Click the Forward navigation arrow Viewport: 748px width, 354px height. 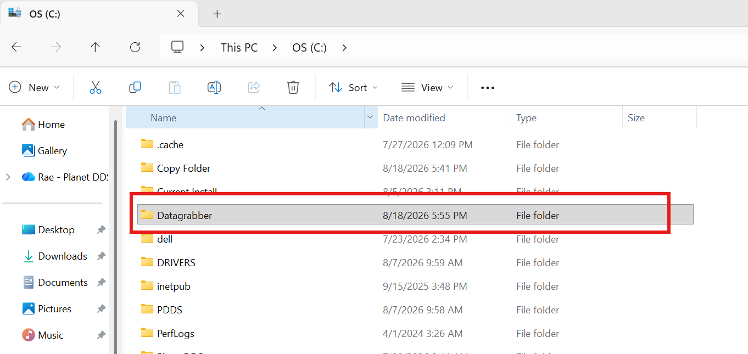[x=56, y=47]
